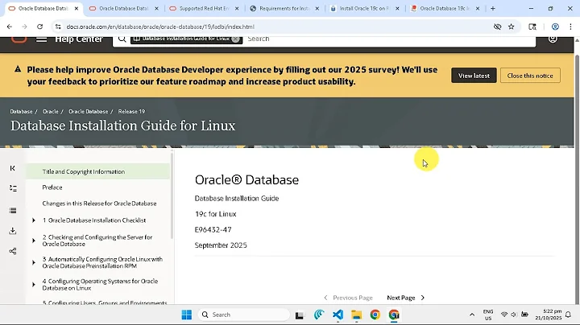Open the Oracle Database breadcrumb link
Viewport: 580px width, 325px height.
(89, 112)
